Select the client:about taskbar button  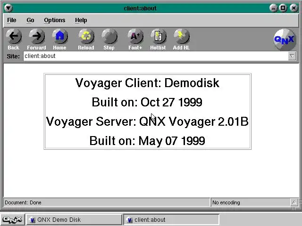click(171, 219)
